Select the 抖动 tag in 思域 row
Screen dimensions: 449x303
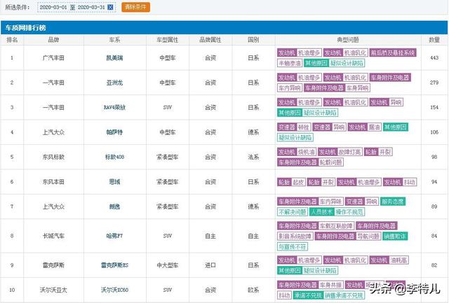click(410, 182)
